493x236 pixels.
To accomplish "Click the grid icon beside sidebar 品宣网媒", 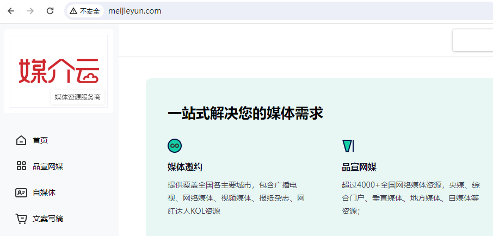I will tap(21, 166).
